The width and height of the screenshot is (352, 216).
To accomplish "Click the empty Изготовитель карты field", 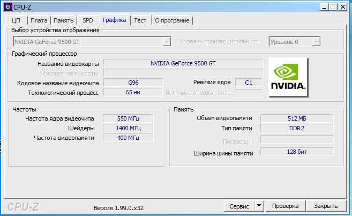I will click(183, 73).
